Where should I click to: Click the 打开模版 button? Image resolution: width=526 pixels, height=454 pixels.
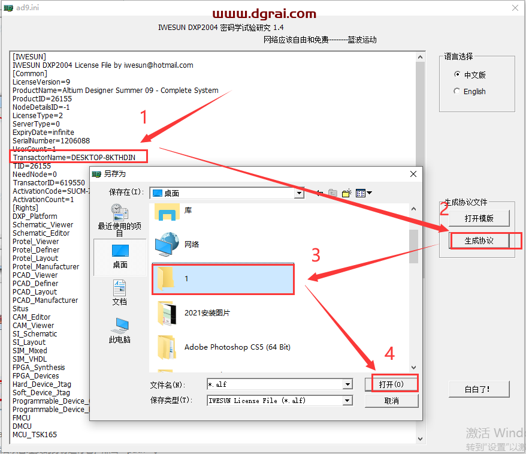(479, 218)
